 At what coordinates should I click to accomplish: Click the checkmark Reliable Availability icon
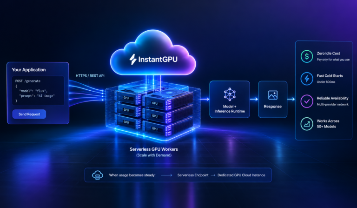[x=307, y=101]
